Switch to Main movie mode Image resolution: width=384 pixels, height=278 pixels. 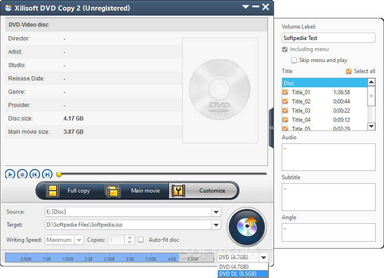136,191
